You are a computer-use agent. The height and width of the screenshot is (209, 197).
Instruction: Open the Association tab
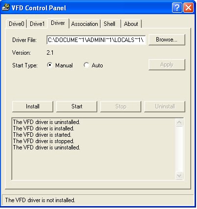coord(85,24)
